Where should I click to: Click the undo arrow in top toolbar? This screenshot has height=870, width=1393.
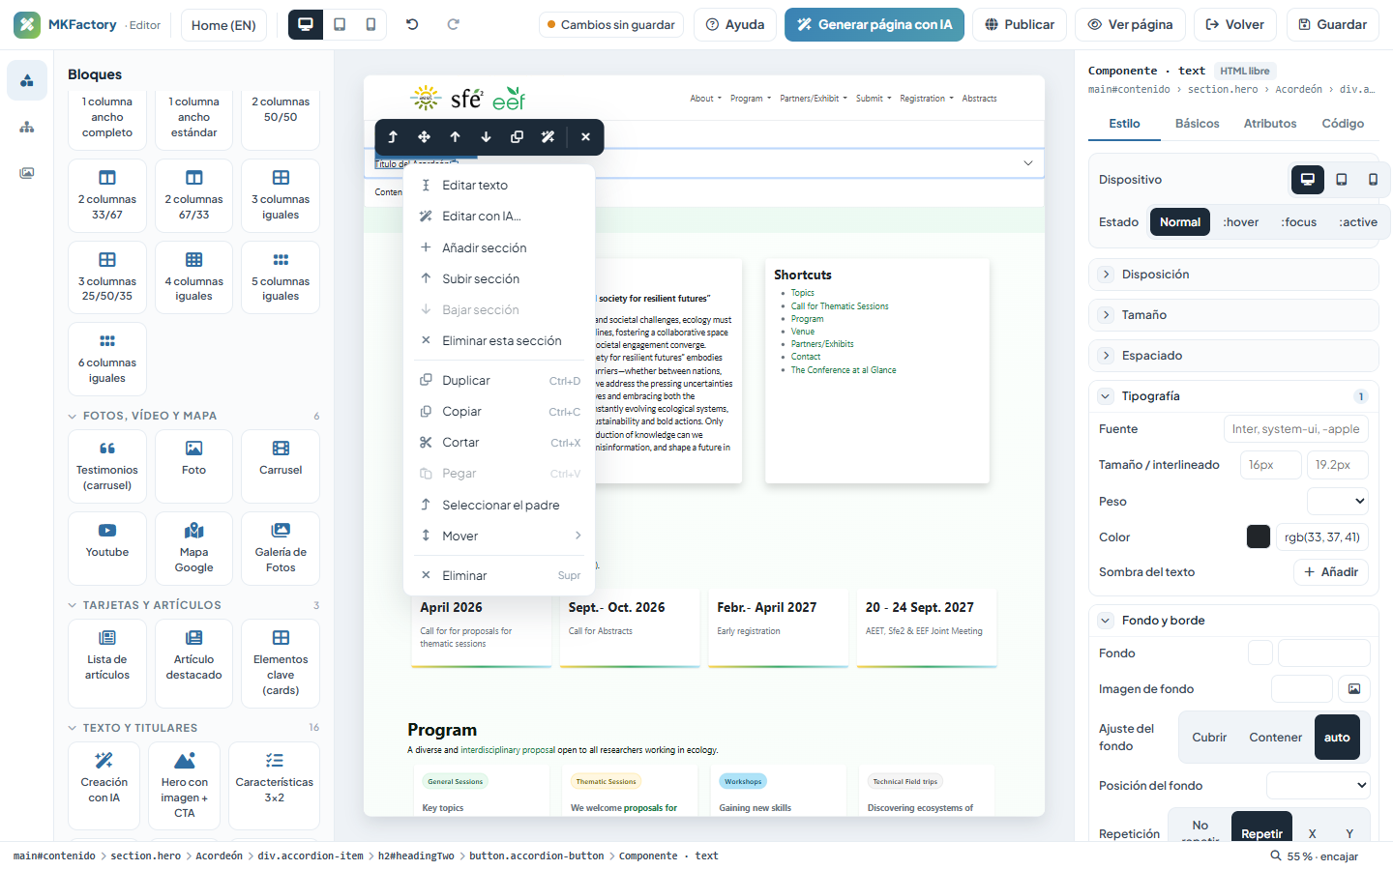click(x=412, y=24)
